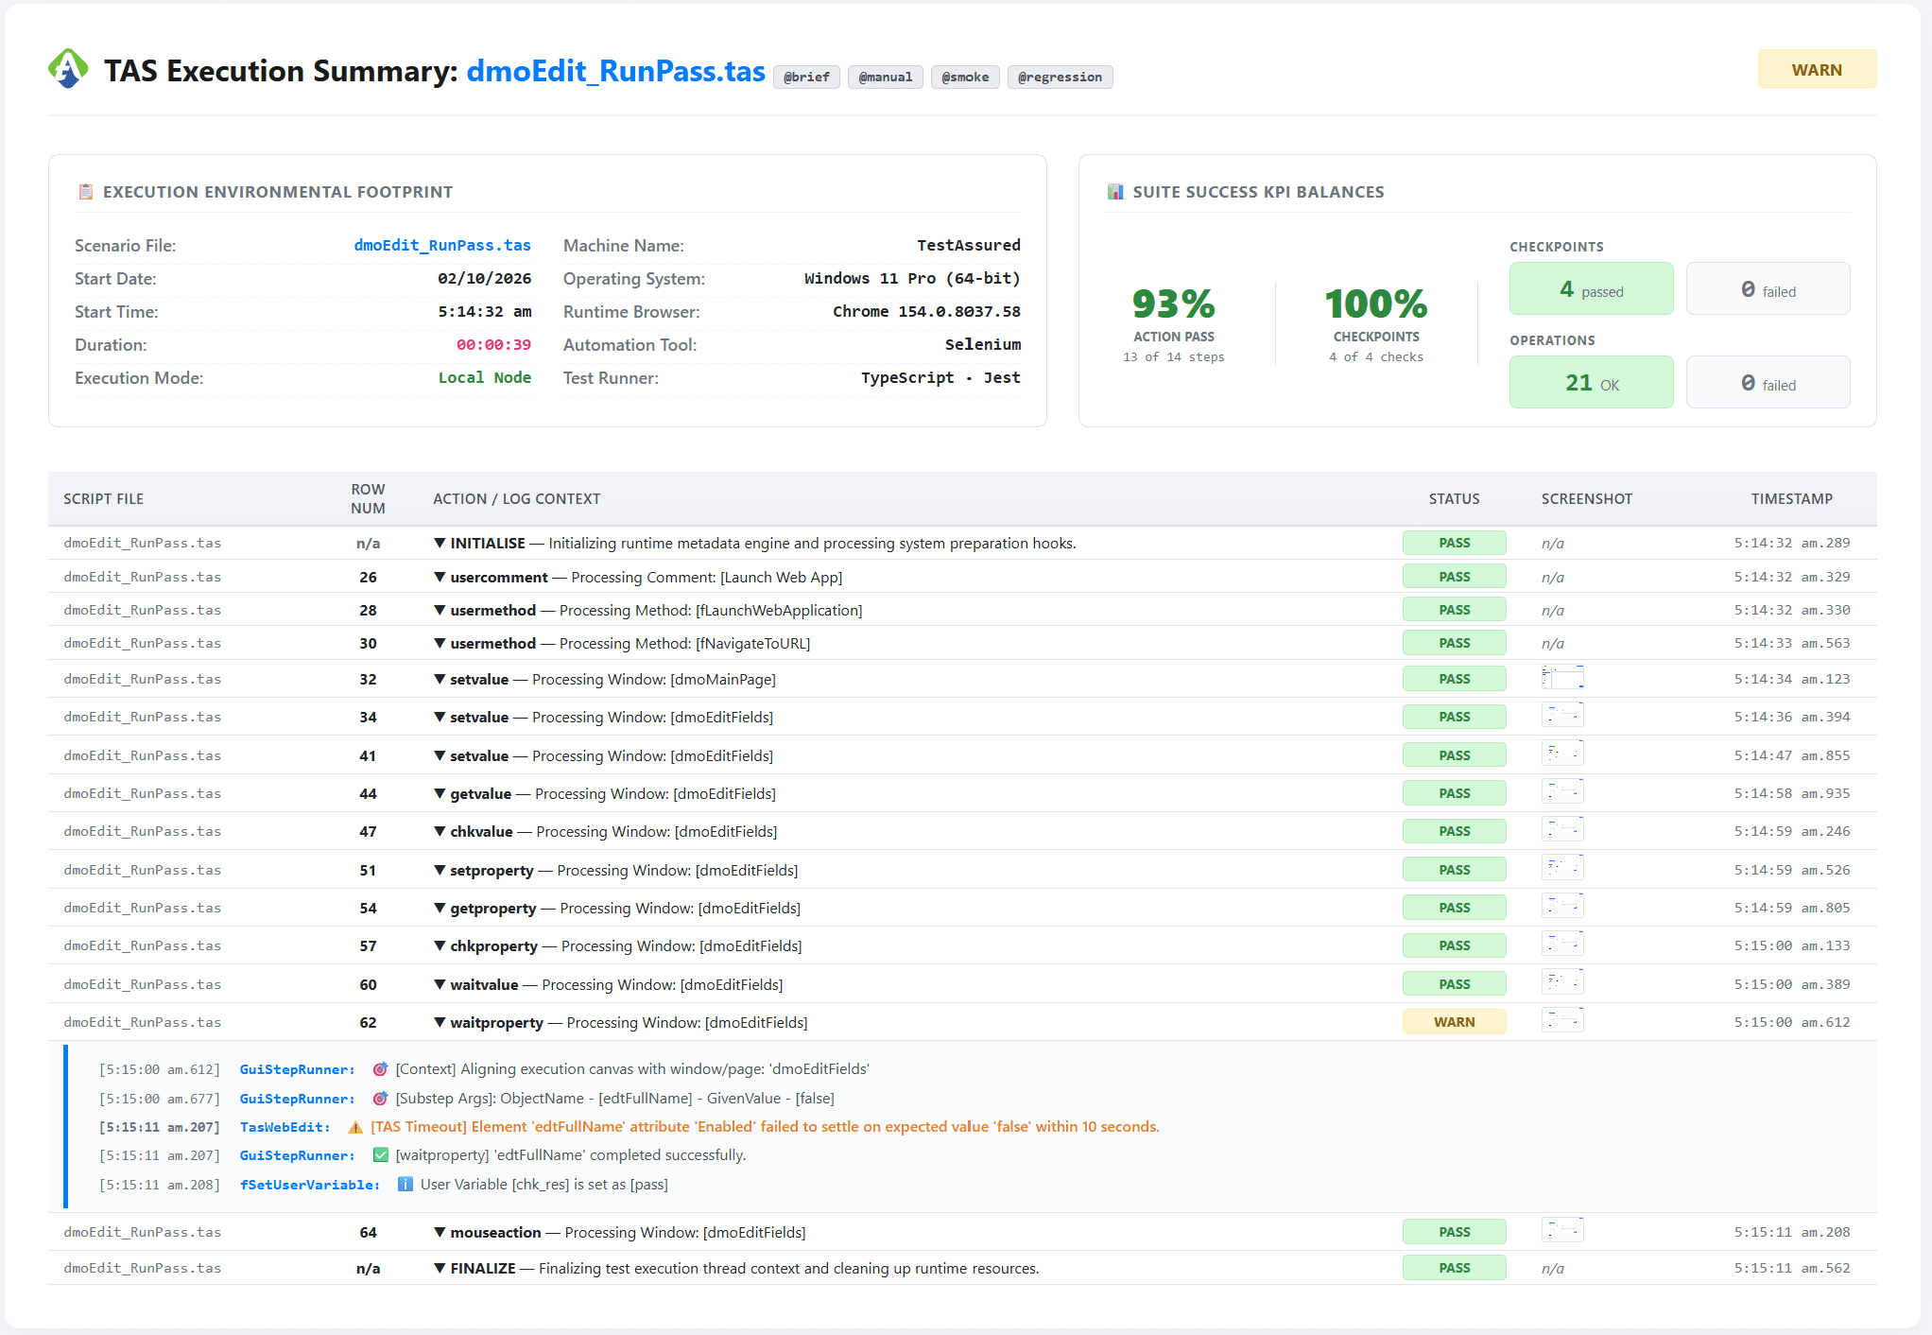This screenshot has height=1335, width=1932.
Task: Click the WARN overall status badge in the header
Action: click(x=1817, y=69)
